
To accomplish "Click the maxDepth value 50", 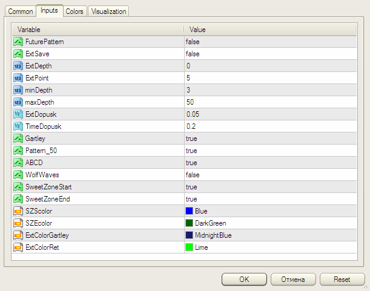I will click(x=190, y=102).
